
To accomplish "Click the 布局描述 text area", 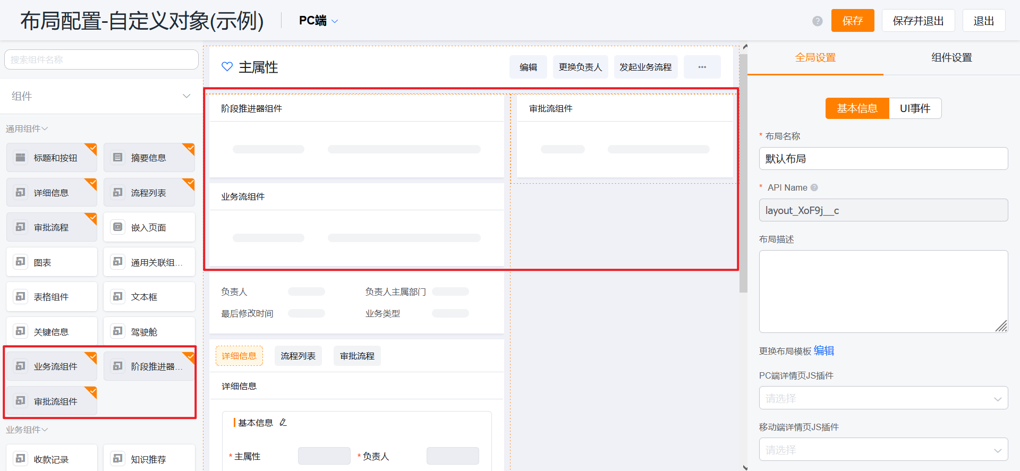I will pos(883,292).
